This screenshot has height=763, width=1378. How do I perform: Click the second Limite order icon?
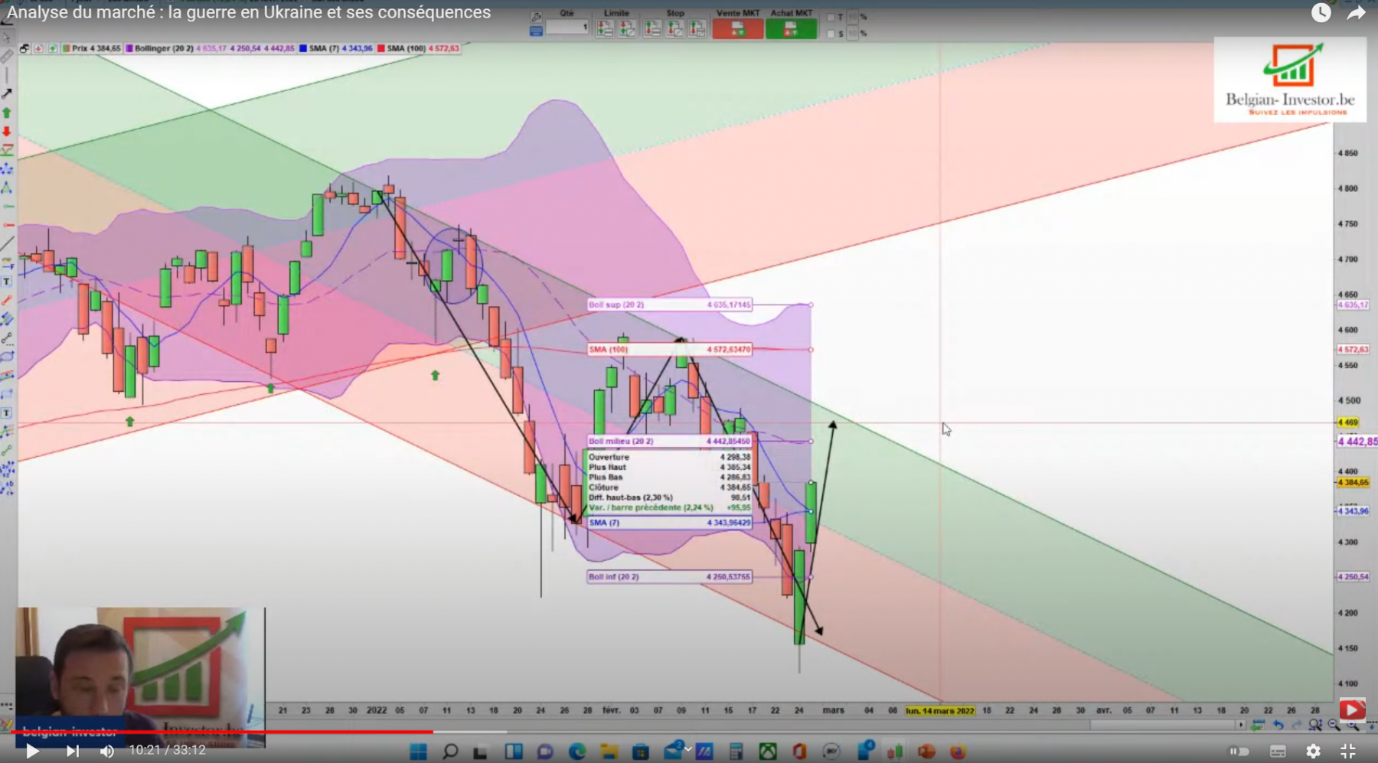point(627,28)
